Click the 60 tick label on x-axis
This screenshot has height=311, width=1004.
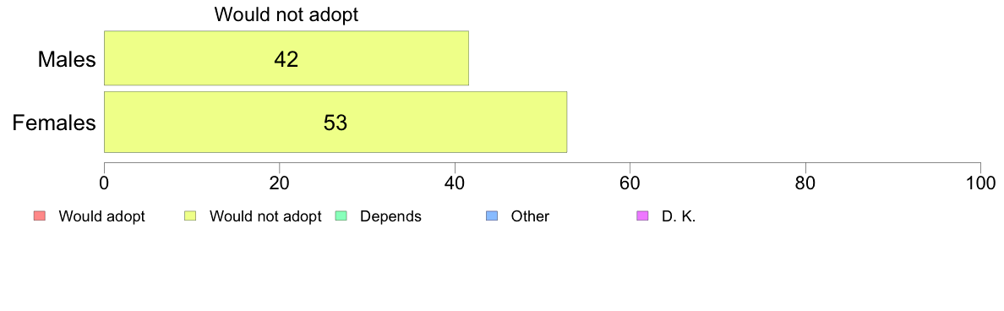point(630,183)
